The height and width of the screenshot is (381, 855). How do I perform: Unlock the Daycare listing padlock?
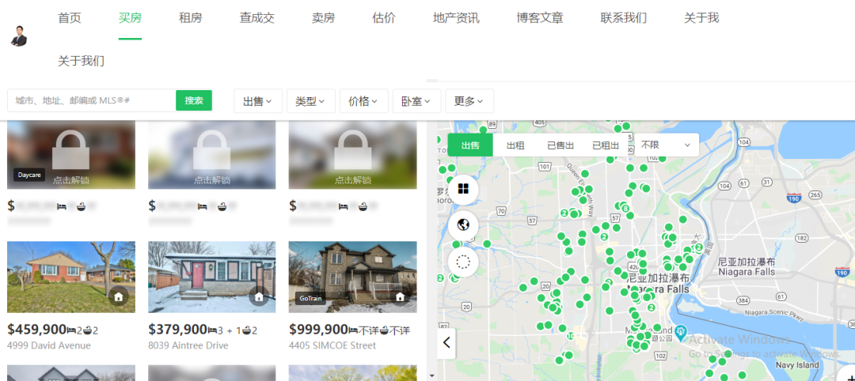click(x=71, y=149)
